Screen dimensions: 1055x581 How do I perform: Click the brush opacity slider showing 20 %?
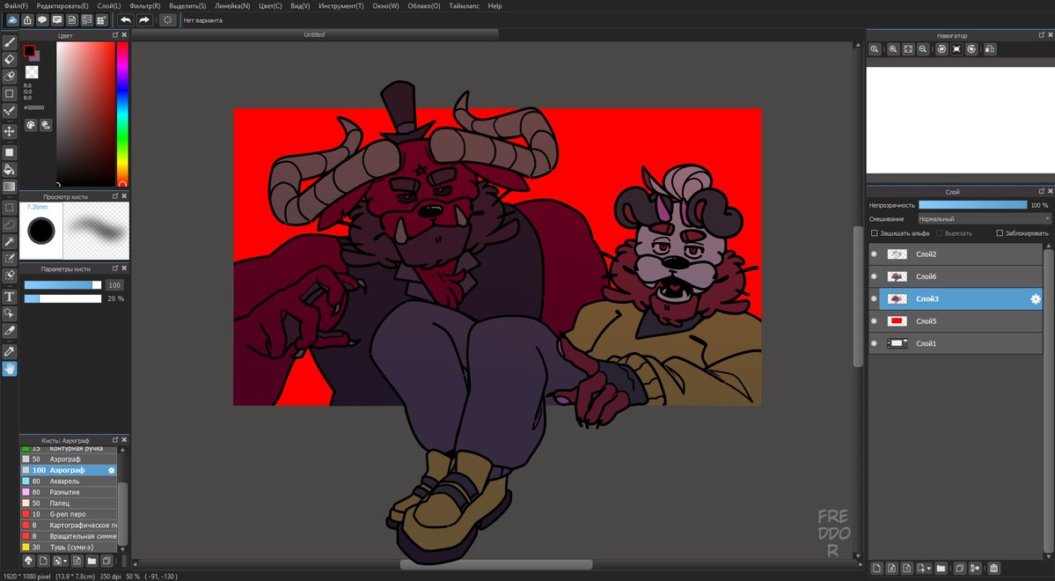[62, 298]
